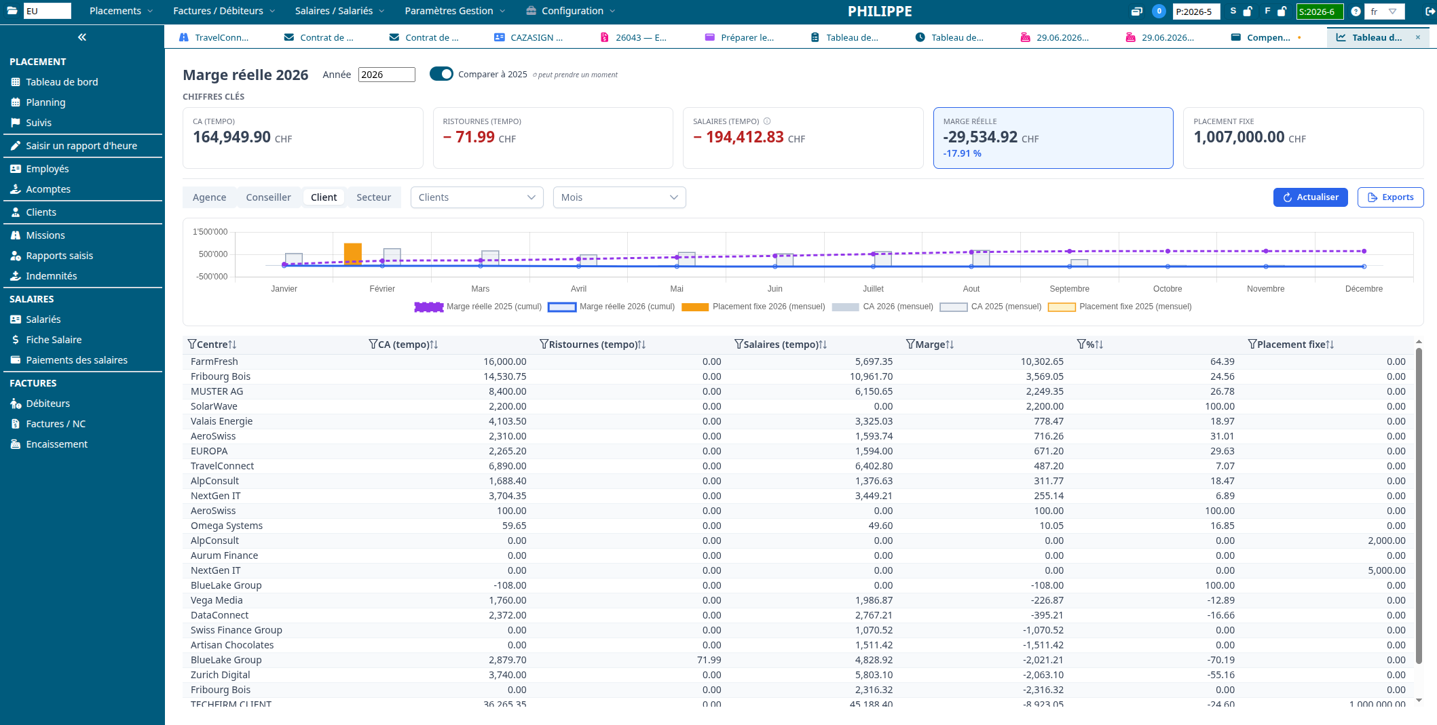Open Acomptes icon in sidebar
1437x725 pixels.
pyautogui.click(x=16, y=189)
